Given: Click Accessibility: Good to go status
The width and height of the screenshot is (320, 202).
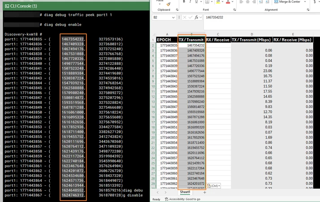Looking at the screenshot, I should (x=183, y=199).
